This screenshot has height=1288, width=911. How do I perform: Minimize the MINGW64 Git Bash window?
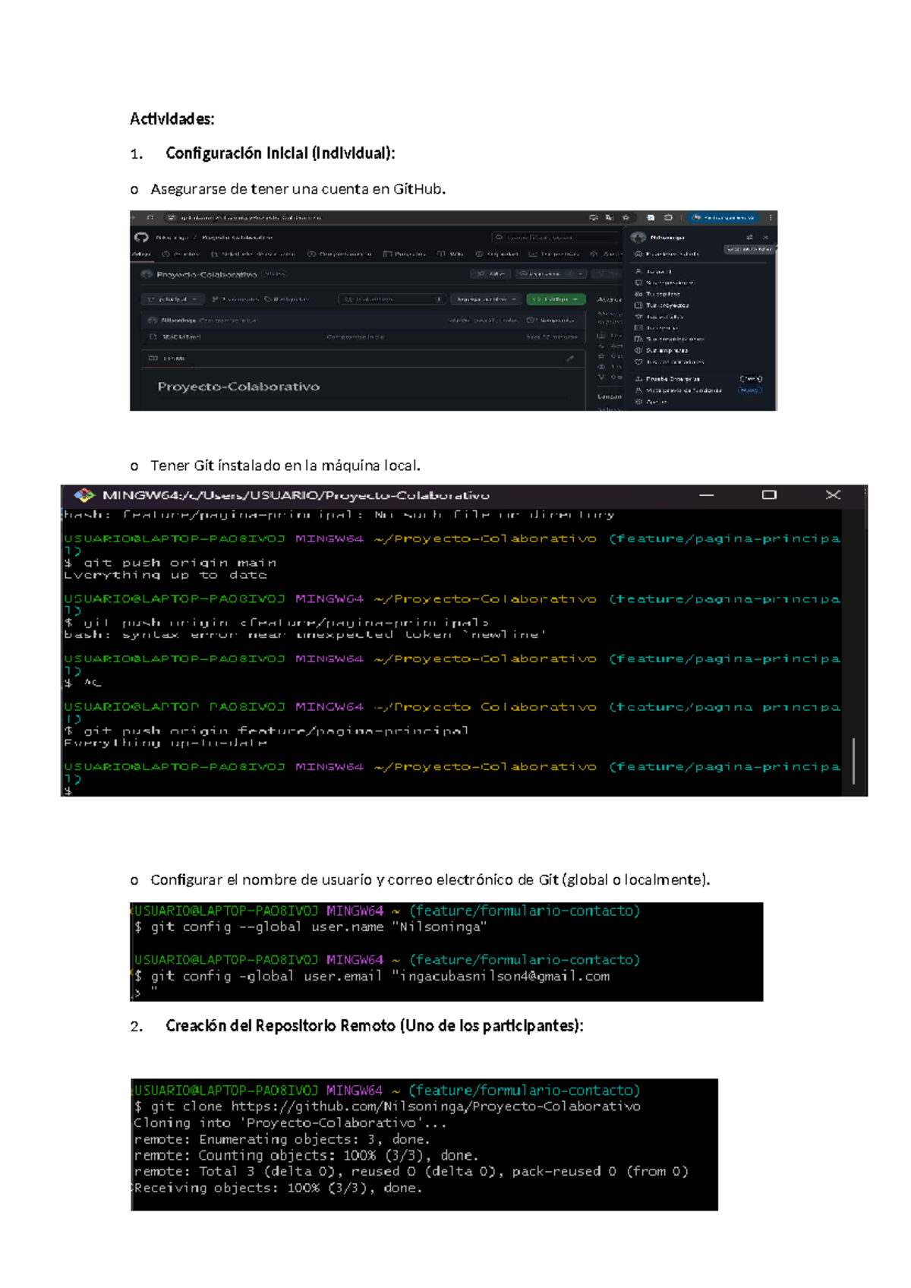707,495
